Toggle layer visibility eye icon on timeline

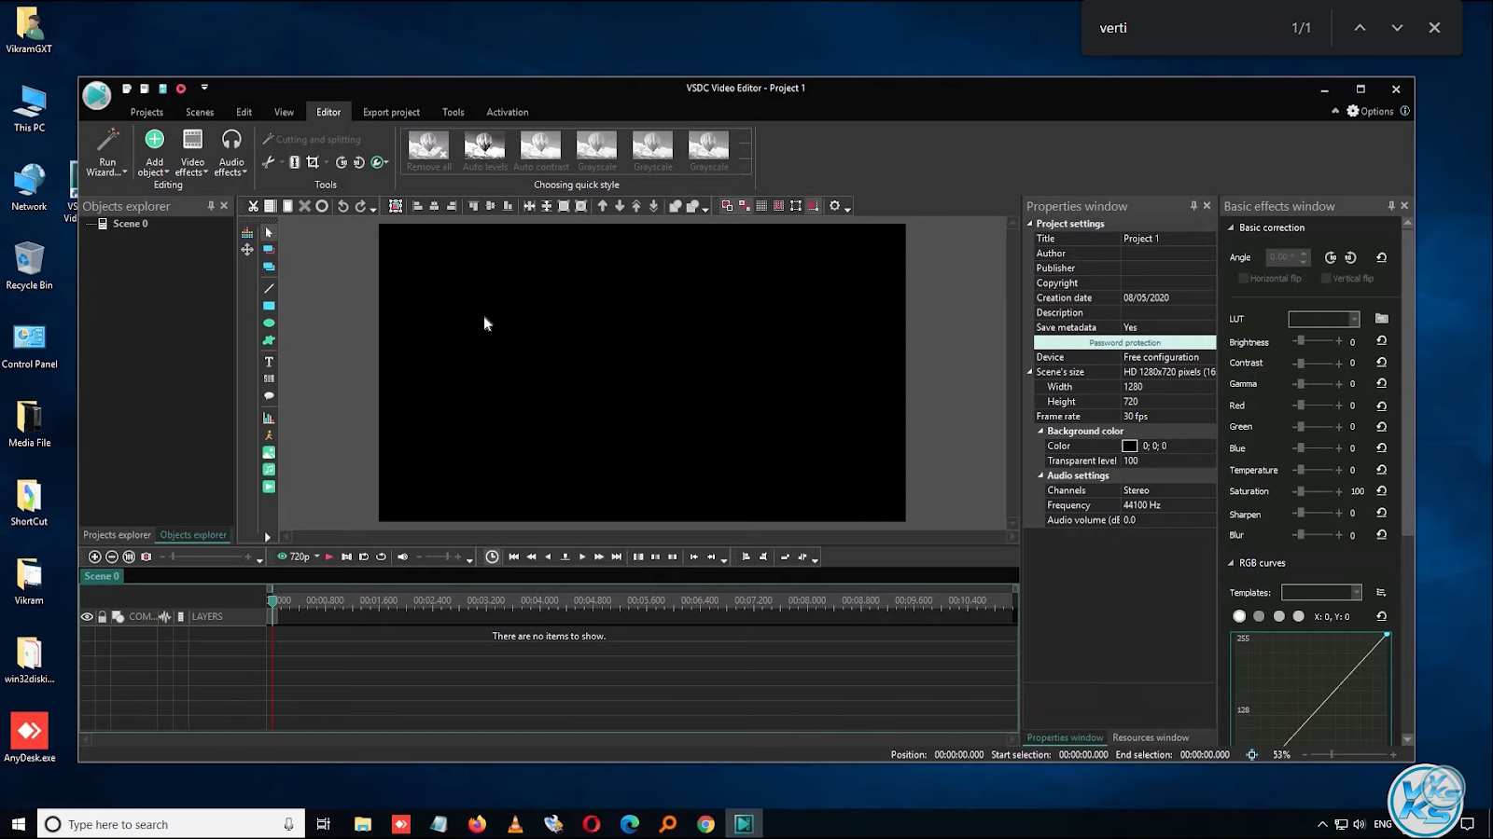click(x=87, y=616)
